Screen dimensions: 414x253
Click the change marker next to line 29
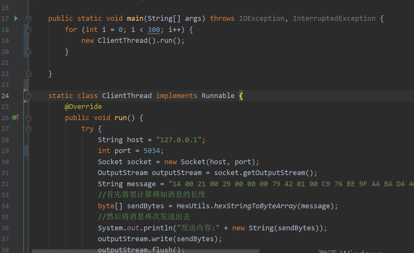tap(26, 150)
